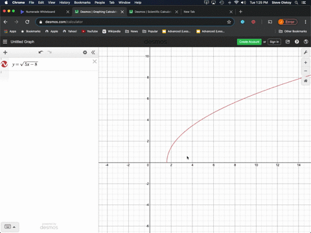
Task: Go forward in Chrome
Action: pyautogui.click(x=16, y=22)
